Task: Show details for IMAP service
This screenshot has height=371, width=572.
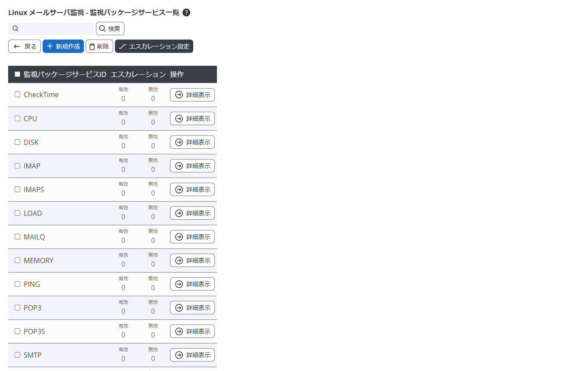Action: click(x=192, y=166)
